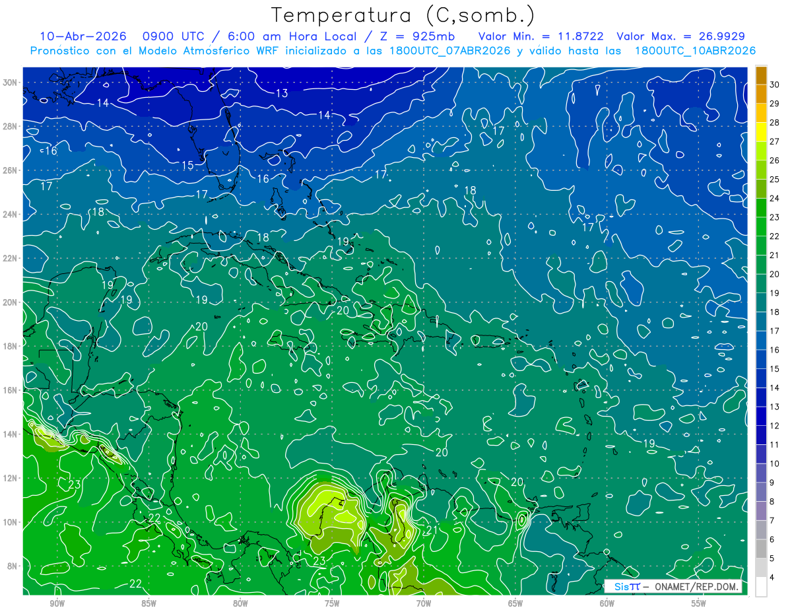Click the 55W longitude axis label
Image resolution: width=792 pixels, height=612 pixels.
click(699, 604)
